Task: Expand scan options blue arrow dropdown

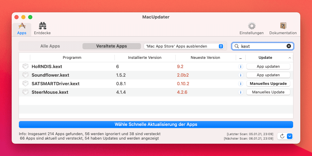Action: (290, 136)
